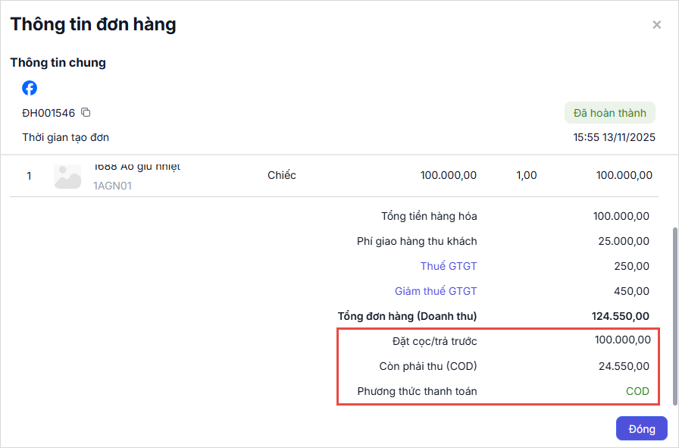Click the product name Áo giữ nhiệt
Viewport: 679px width, 448px height.
136,167
